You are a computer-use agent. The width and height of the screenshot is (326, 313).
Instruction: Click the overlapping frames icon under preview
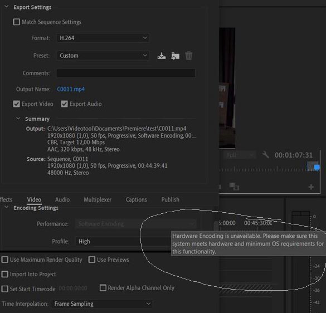click(x=234, y=187)
